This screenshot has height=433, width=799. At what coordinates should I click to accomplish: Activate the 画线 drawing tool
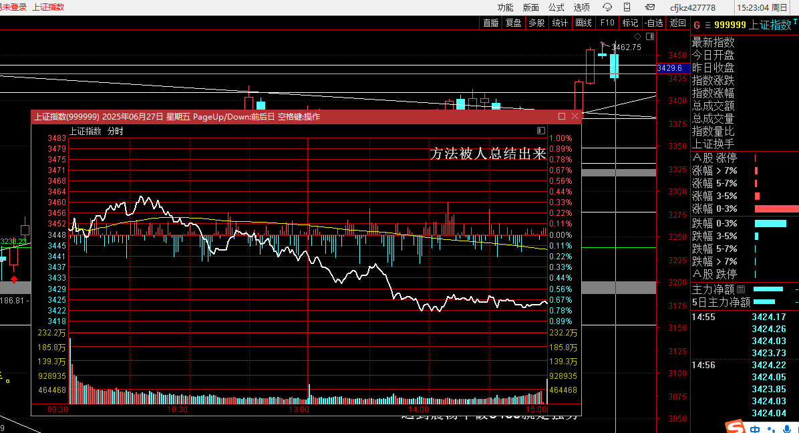point(583,23)
